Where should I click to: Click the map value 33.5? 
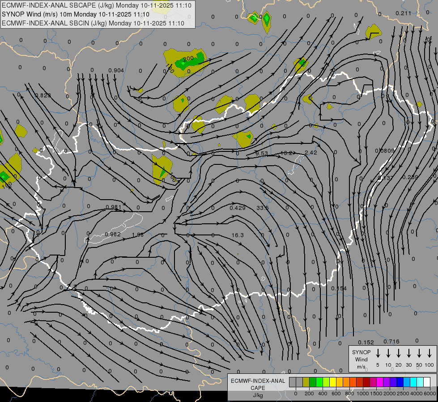click(263, 208)
